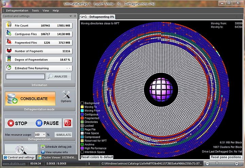This screenshot has height=168, width=245.
Task: Click the Free Space white swatch
Action: click(x=82, y=133)
